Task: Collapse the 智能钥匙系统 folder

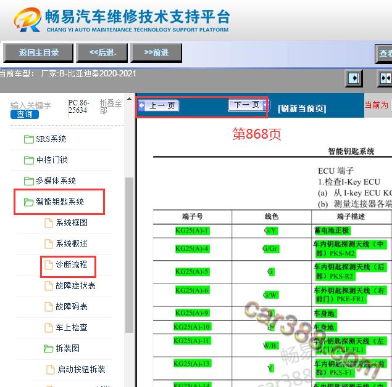Action: click(60, 202)
